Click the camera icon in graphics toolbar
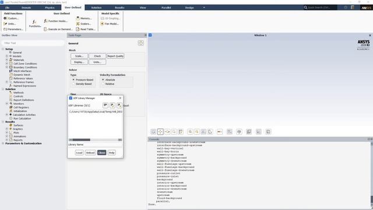The height and width of the screenshot is (210, 373). [220, 132]
